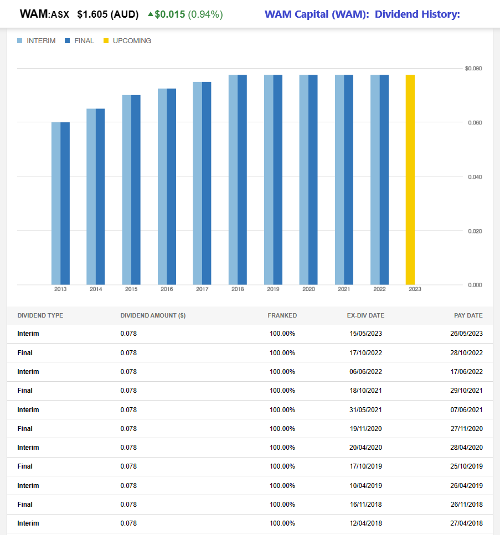Click ex-div date 12/04/2018
The width and height of the screenshot is (500, 535).
click(366, 523)
